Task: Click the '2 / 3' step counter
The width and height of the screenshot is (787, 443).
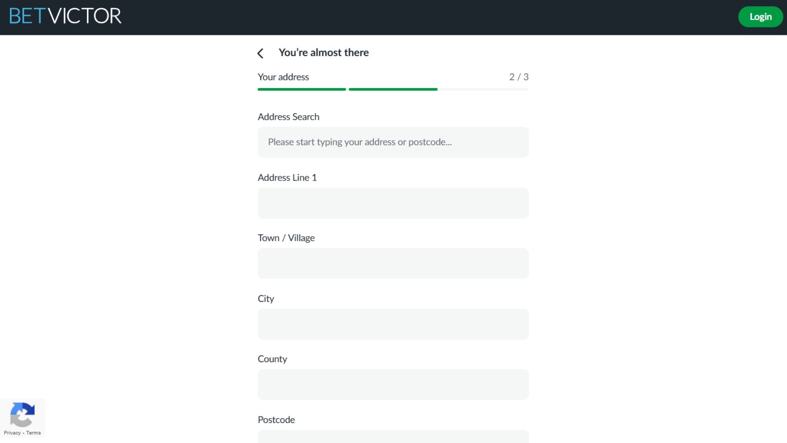Action: 519,77
